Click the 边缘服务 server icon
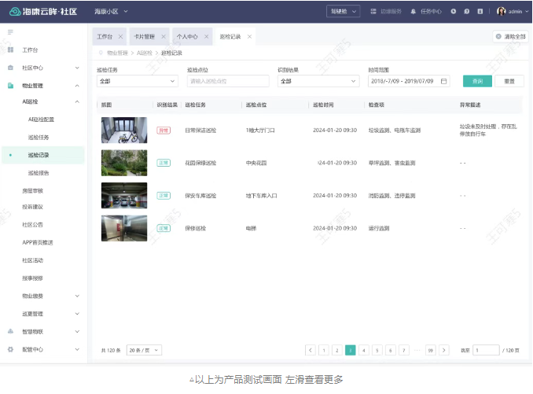Image resolution: width=533 pixels, height=394 pixels. pos(373,12)
